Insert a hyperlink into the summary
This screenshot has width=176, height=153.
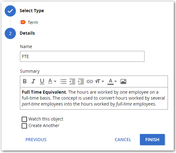pos(90,81)
